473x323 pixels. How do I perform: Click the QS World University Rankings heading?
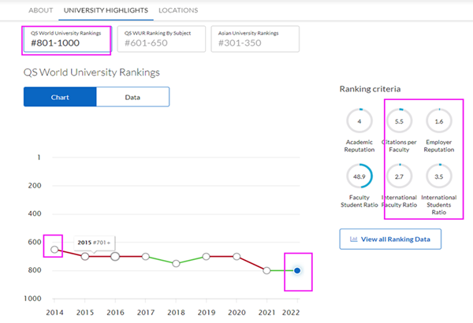[91, 72]
